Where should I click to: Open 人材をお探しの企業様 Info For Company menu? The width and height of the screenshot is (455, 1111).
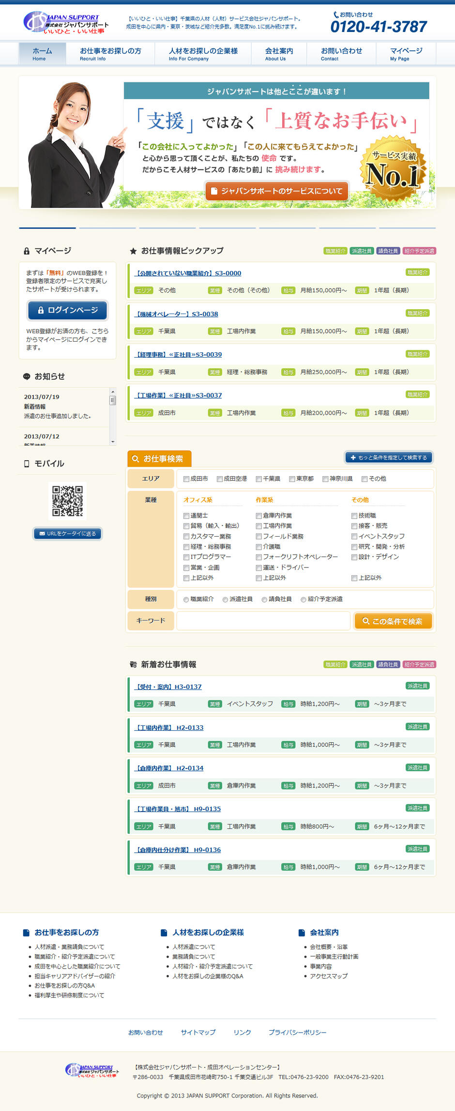pyautogui.click(x=203, y=54)
